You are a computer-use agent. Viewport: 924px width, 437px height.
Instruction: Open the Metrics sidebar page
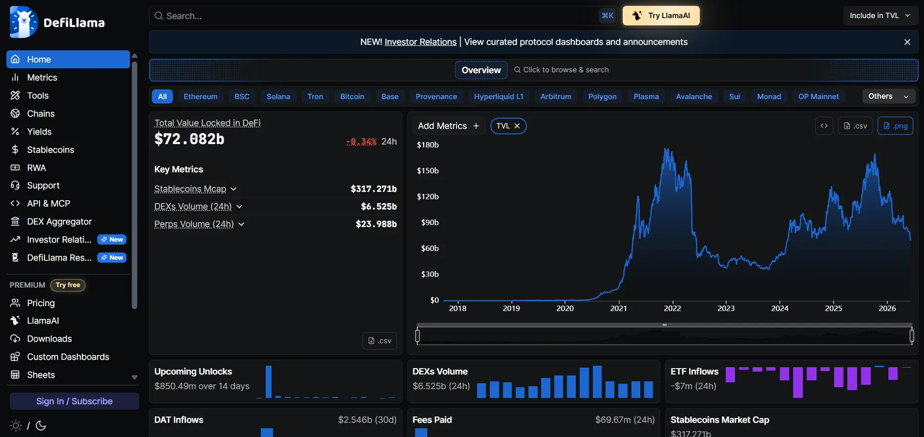pos(68,77)
